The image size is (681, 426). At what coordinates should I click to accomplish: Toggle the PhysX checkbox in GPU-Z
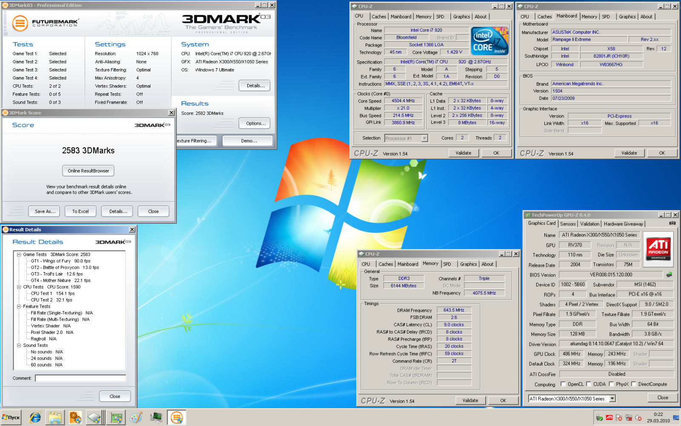coord(612,384)
